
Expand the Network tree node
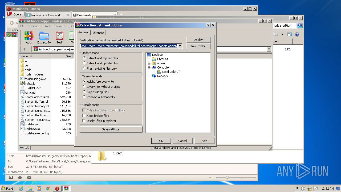(x=149, y=76)
